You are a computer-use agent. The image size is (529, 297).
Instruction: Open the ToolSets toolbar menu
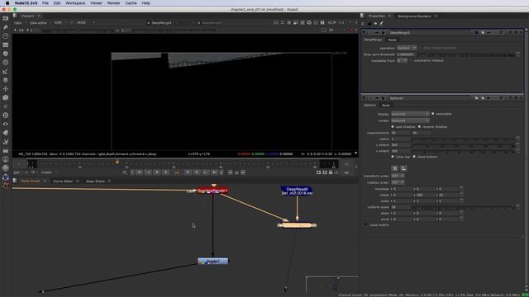pos(6,142)
